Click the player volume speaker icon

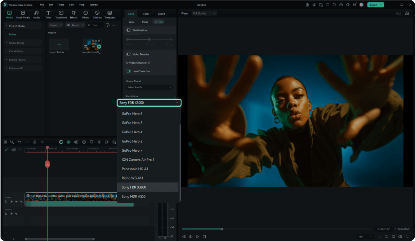[x=400, y=237]
